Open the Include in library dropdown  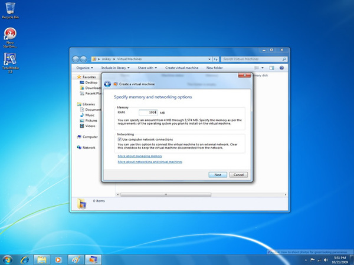116,68
